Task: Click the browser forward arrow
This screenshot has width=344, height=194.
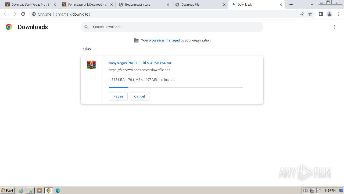Action: (15, 14)
